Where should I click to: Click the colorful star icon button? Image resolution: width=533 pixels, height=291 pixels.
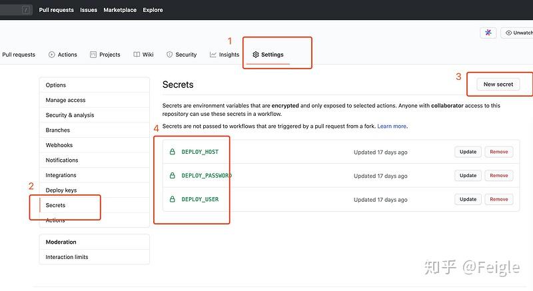(488, 33)
